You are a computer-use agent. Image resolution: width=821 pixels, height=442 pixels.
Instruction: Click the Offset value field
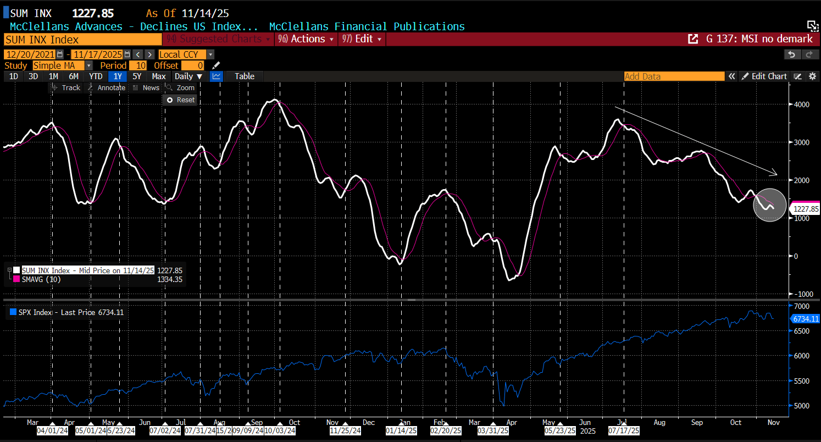click(193, 65)
